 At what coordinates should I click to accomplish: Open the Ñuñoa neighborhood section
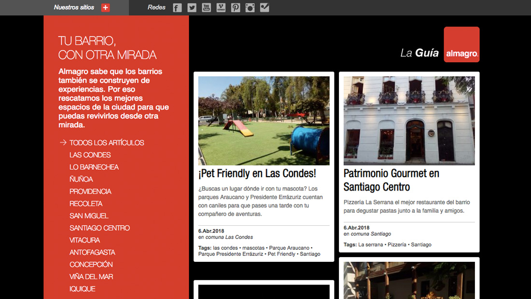click(81, 179)
